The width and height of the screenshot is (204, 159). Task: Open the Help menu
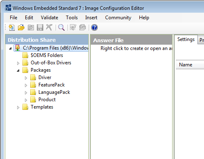click(144, 18)
